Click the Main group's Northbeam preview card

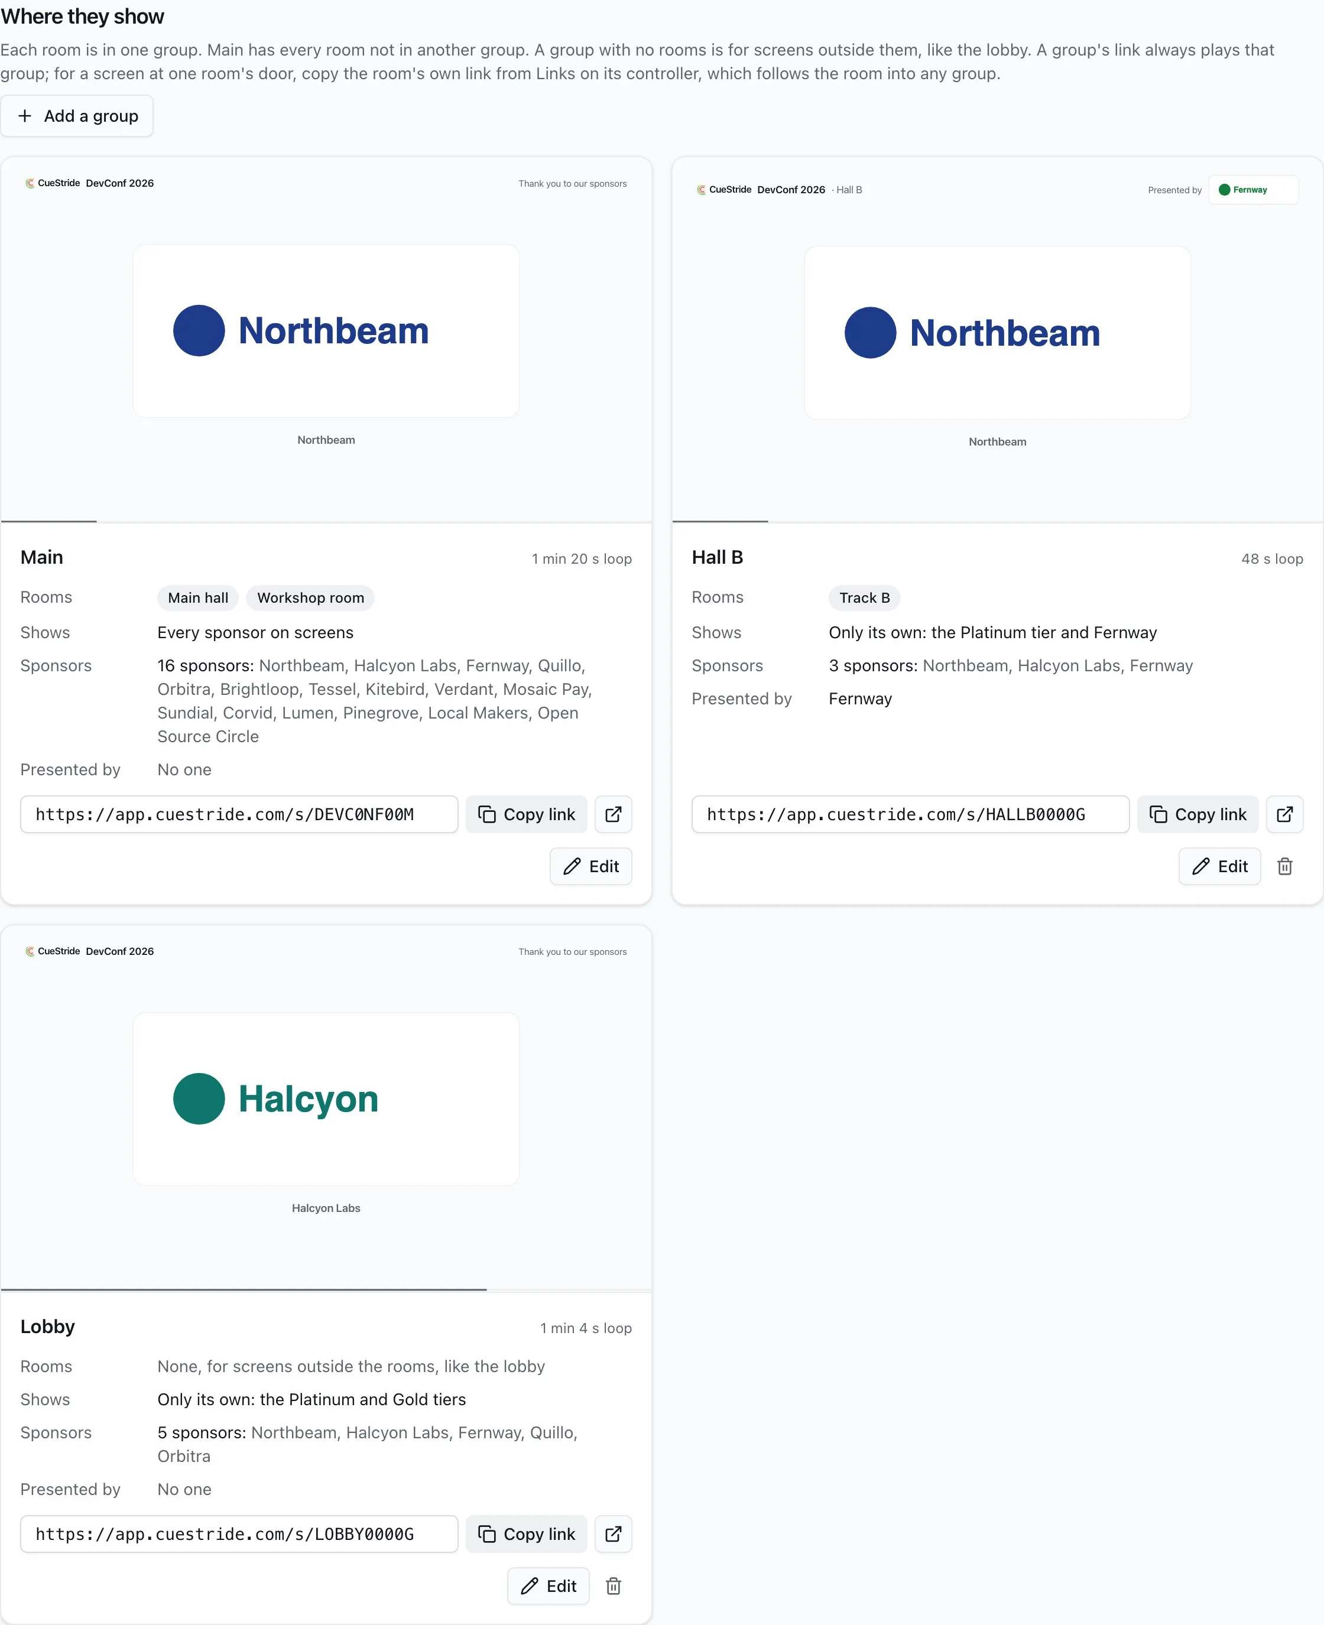[326, 330]
